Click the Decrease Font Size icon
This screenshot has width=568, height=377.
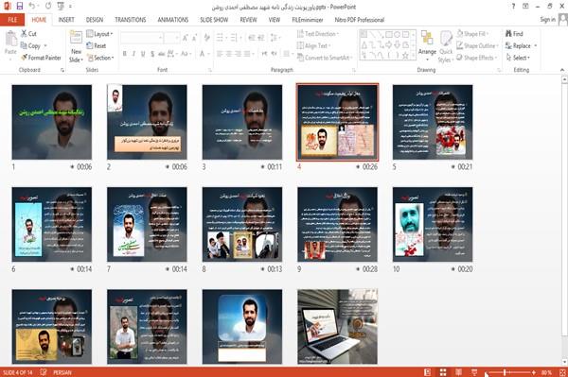pyautogui.click(x=194, y=37)
